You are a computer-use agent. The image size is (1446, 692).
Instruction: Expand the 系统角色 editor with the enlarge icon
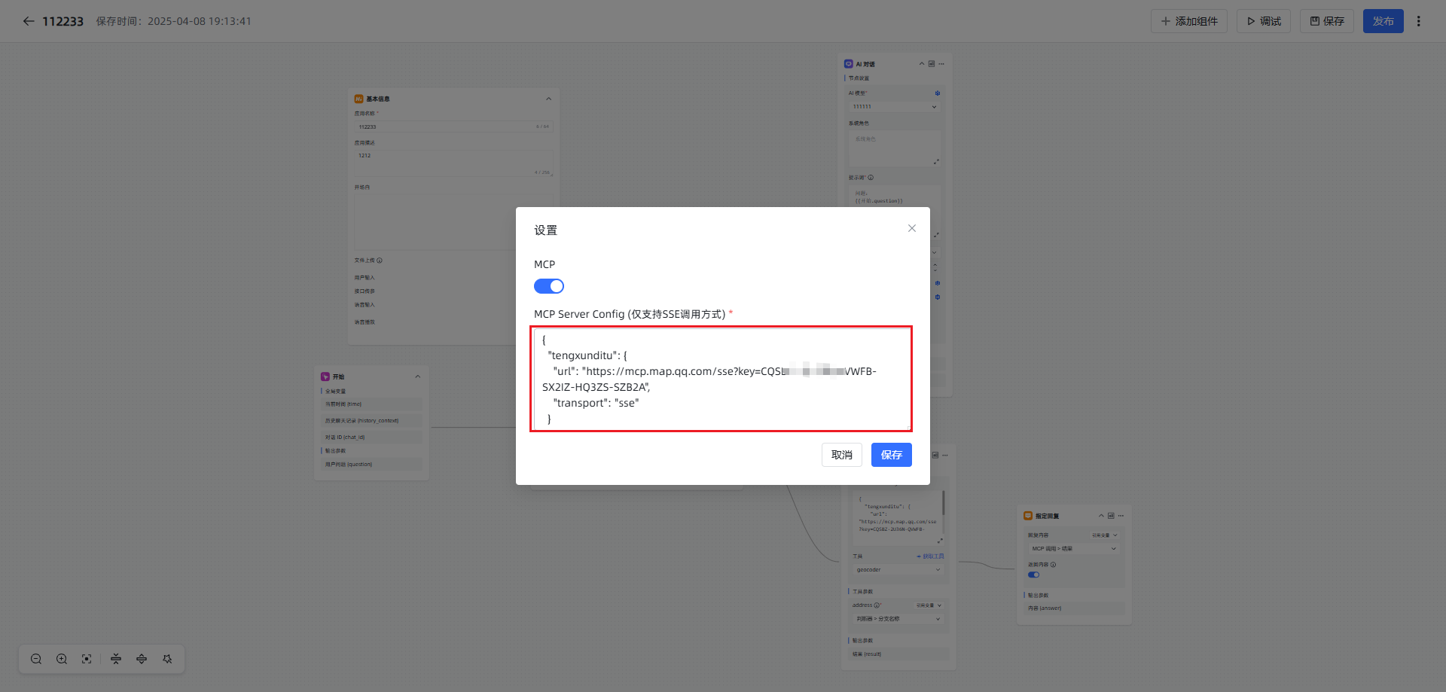click(x=936, y=162)
